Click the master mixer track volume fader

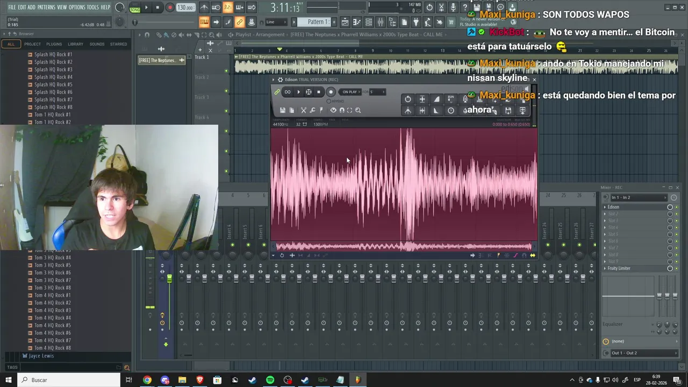(169, 278)
